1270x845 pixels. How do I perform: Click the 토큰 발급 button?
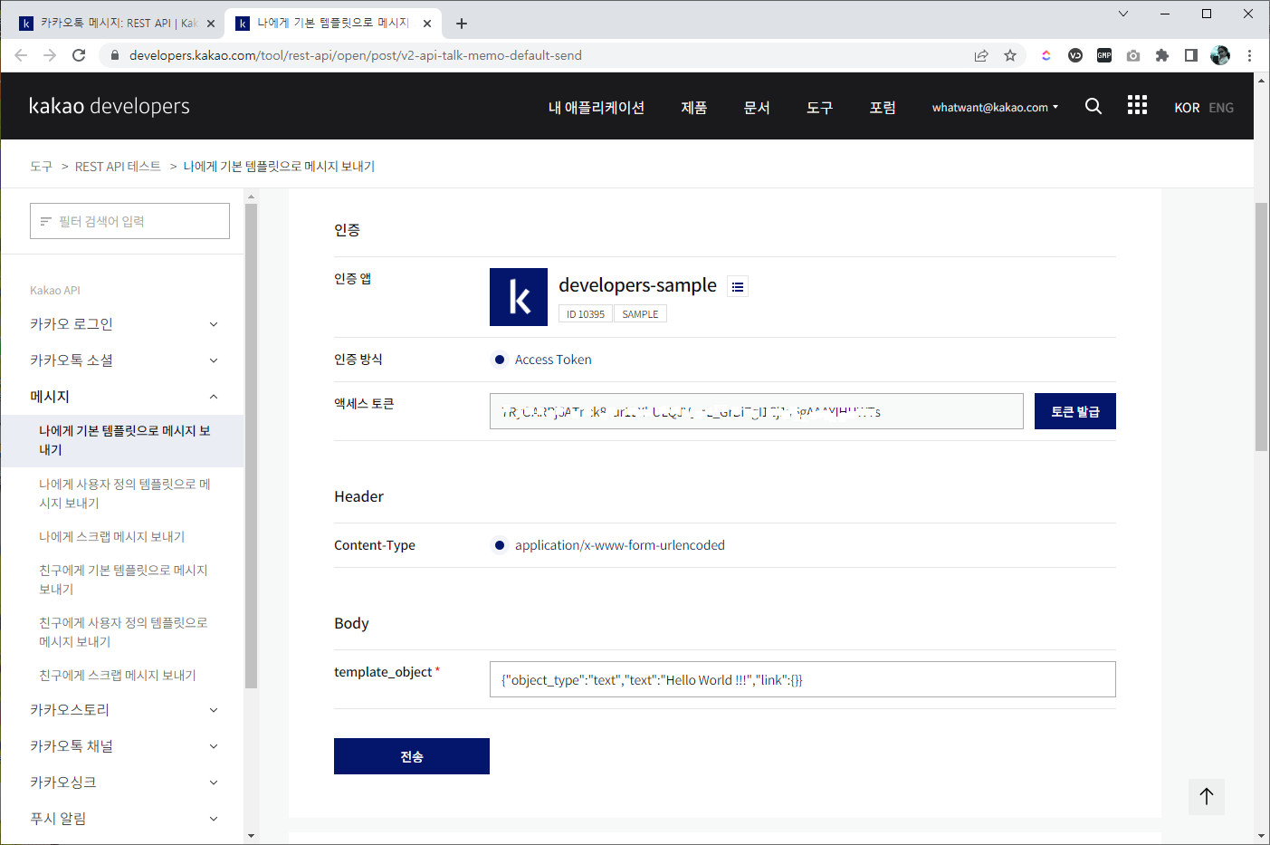click(1075, 411)
